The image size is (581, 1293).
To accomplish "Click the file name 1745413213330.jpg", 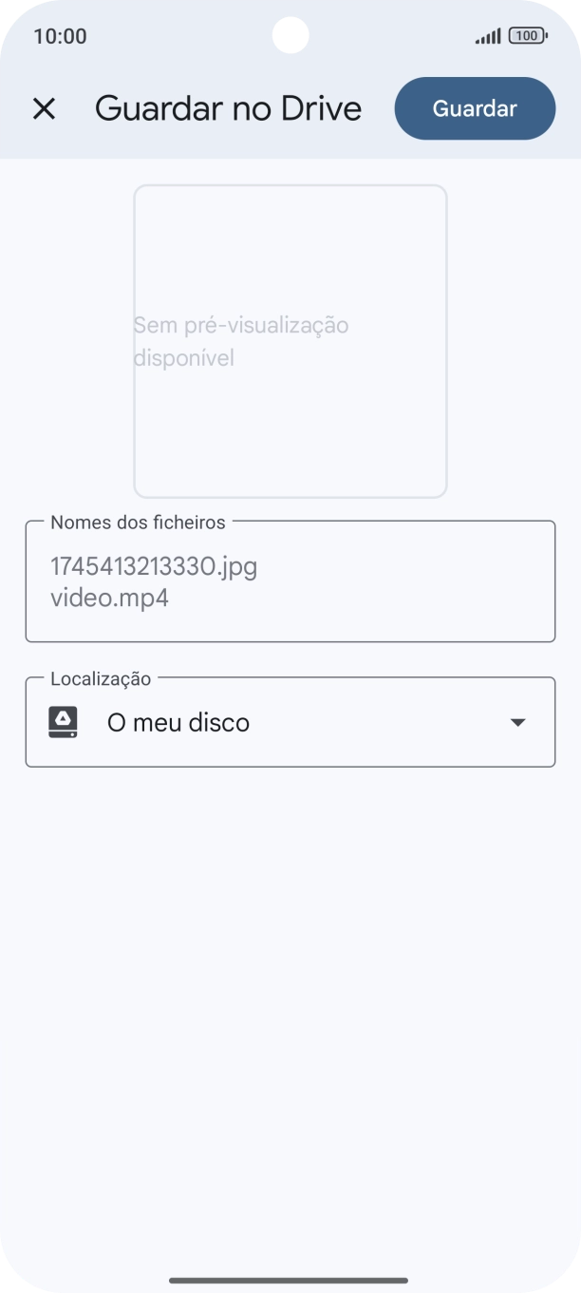I will pos(154,567).
